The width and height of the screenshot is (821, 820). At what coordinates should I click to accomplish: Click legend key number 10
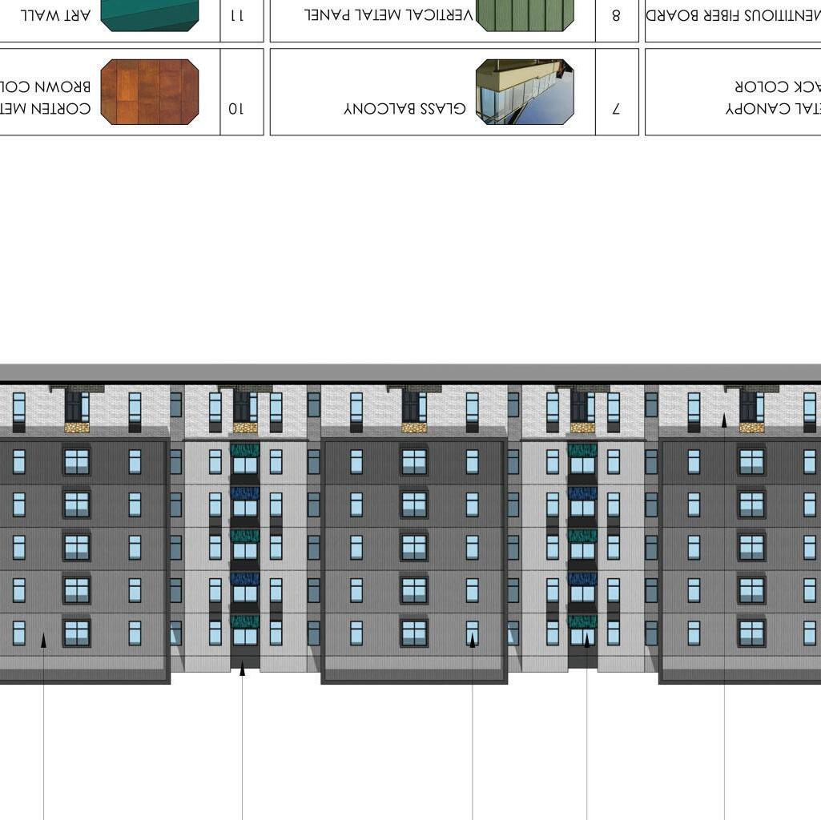236,109
